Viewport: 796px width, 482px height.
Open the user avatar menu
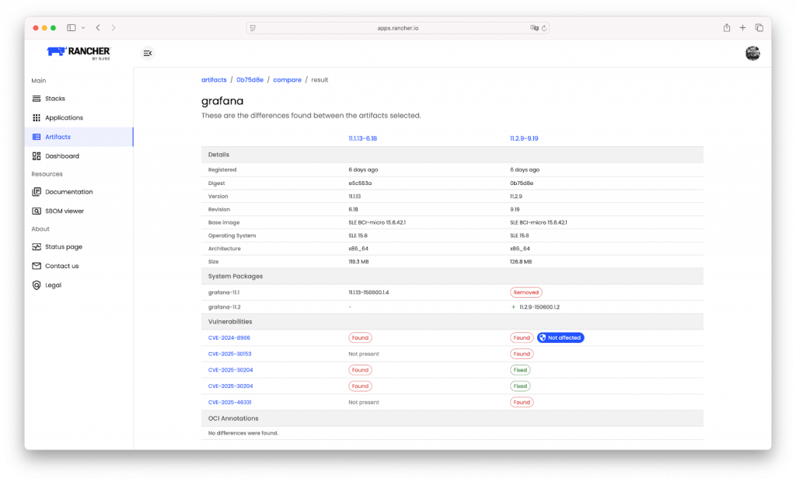[752, 53]
